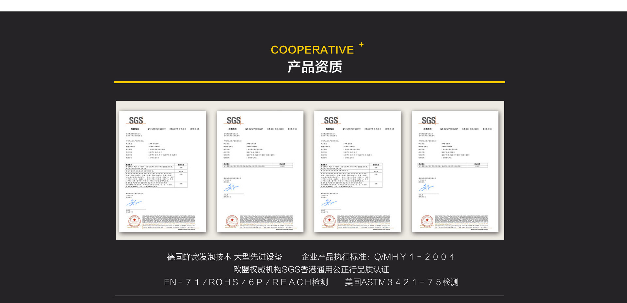
Task: Click the text 美国ASTM3421-75检测
Action: (x=402, y=282)
